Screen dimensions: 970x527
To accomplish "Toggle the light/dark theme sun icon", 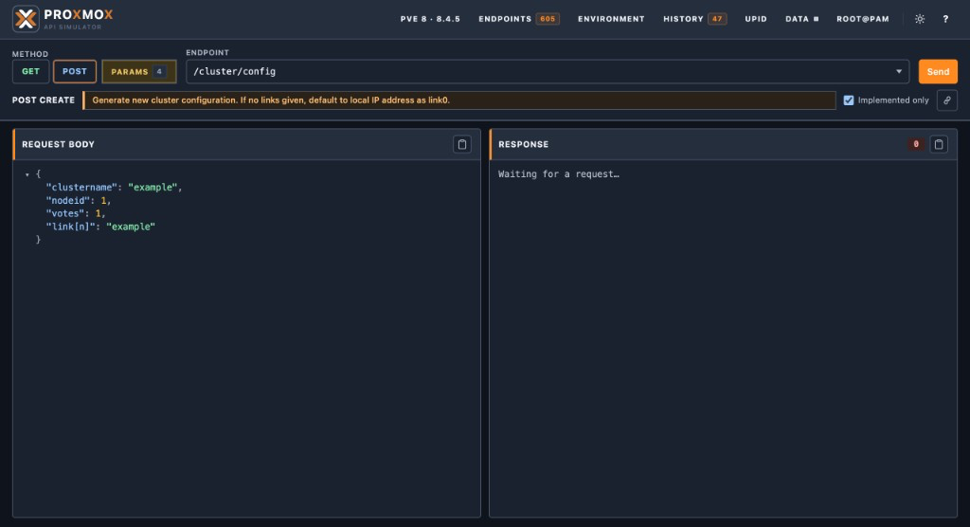I will [x=920, y=19].
